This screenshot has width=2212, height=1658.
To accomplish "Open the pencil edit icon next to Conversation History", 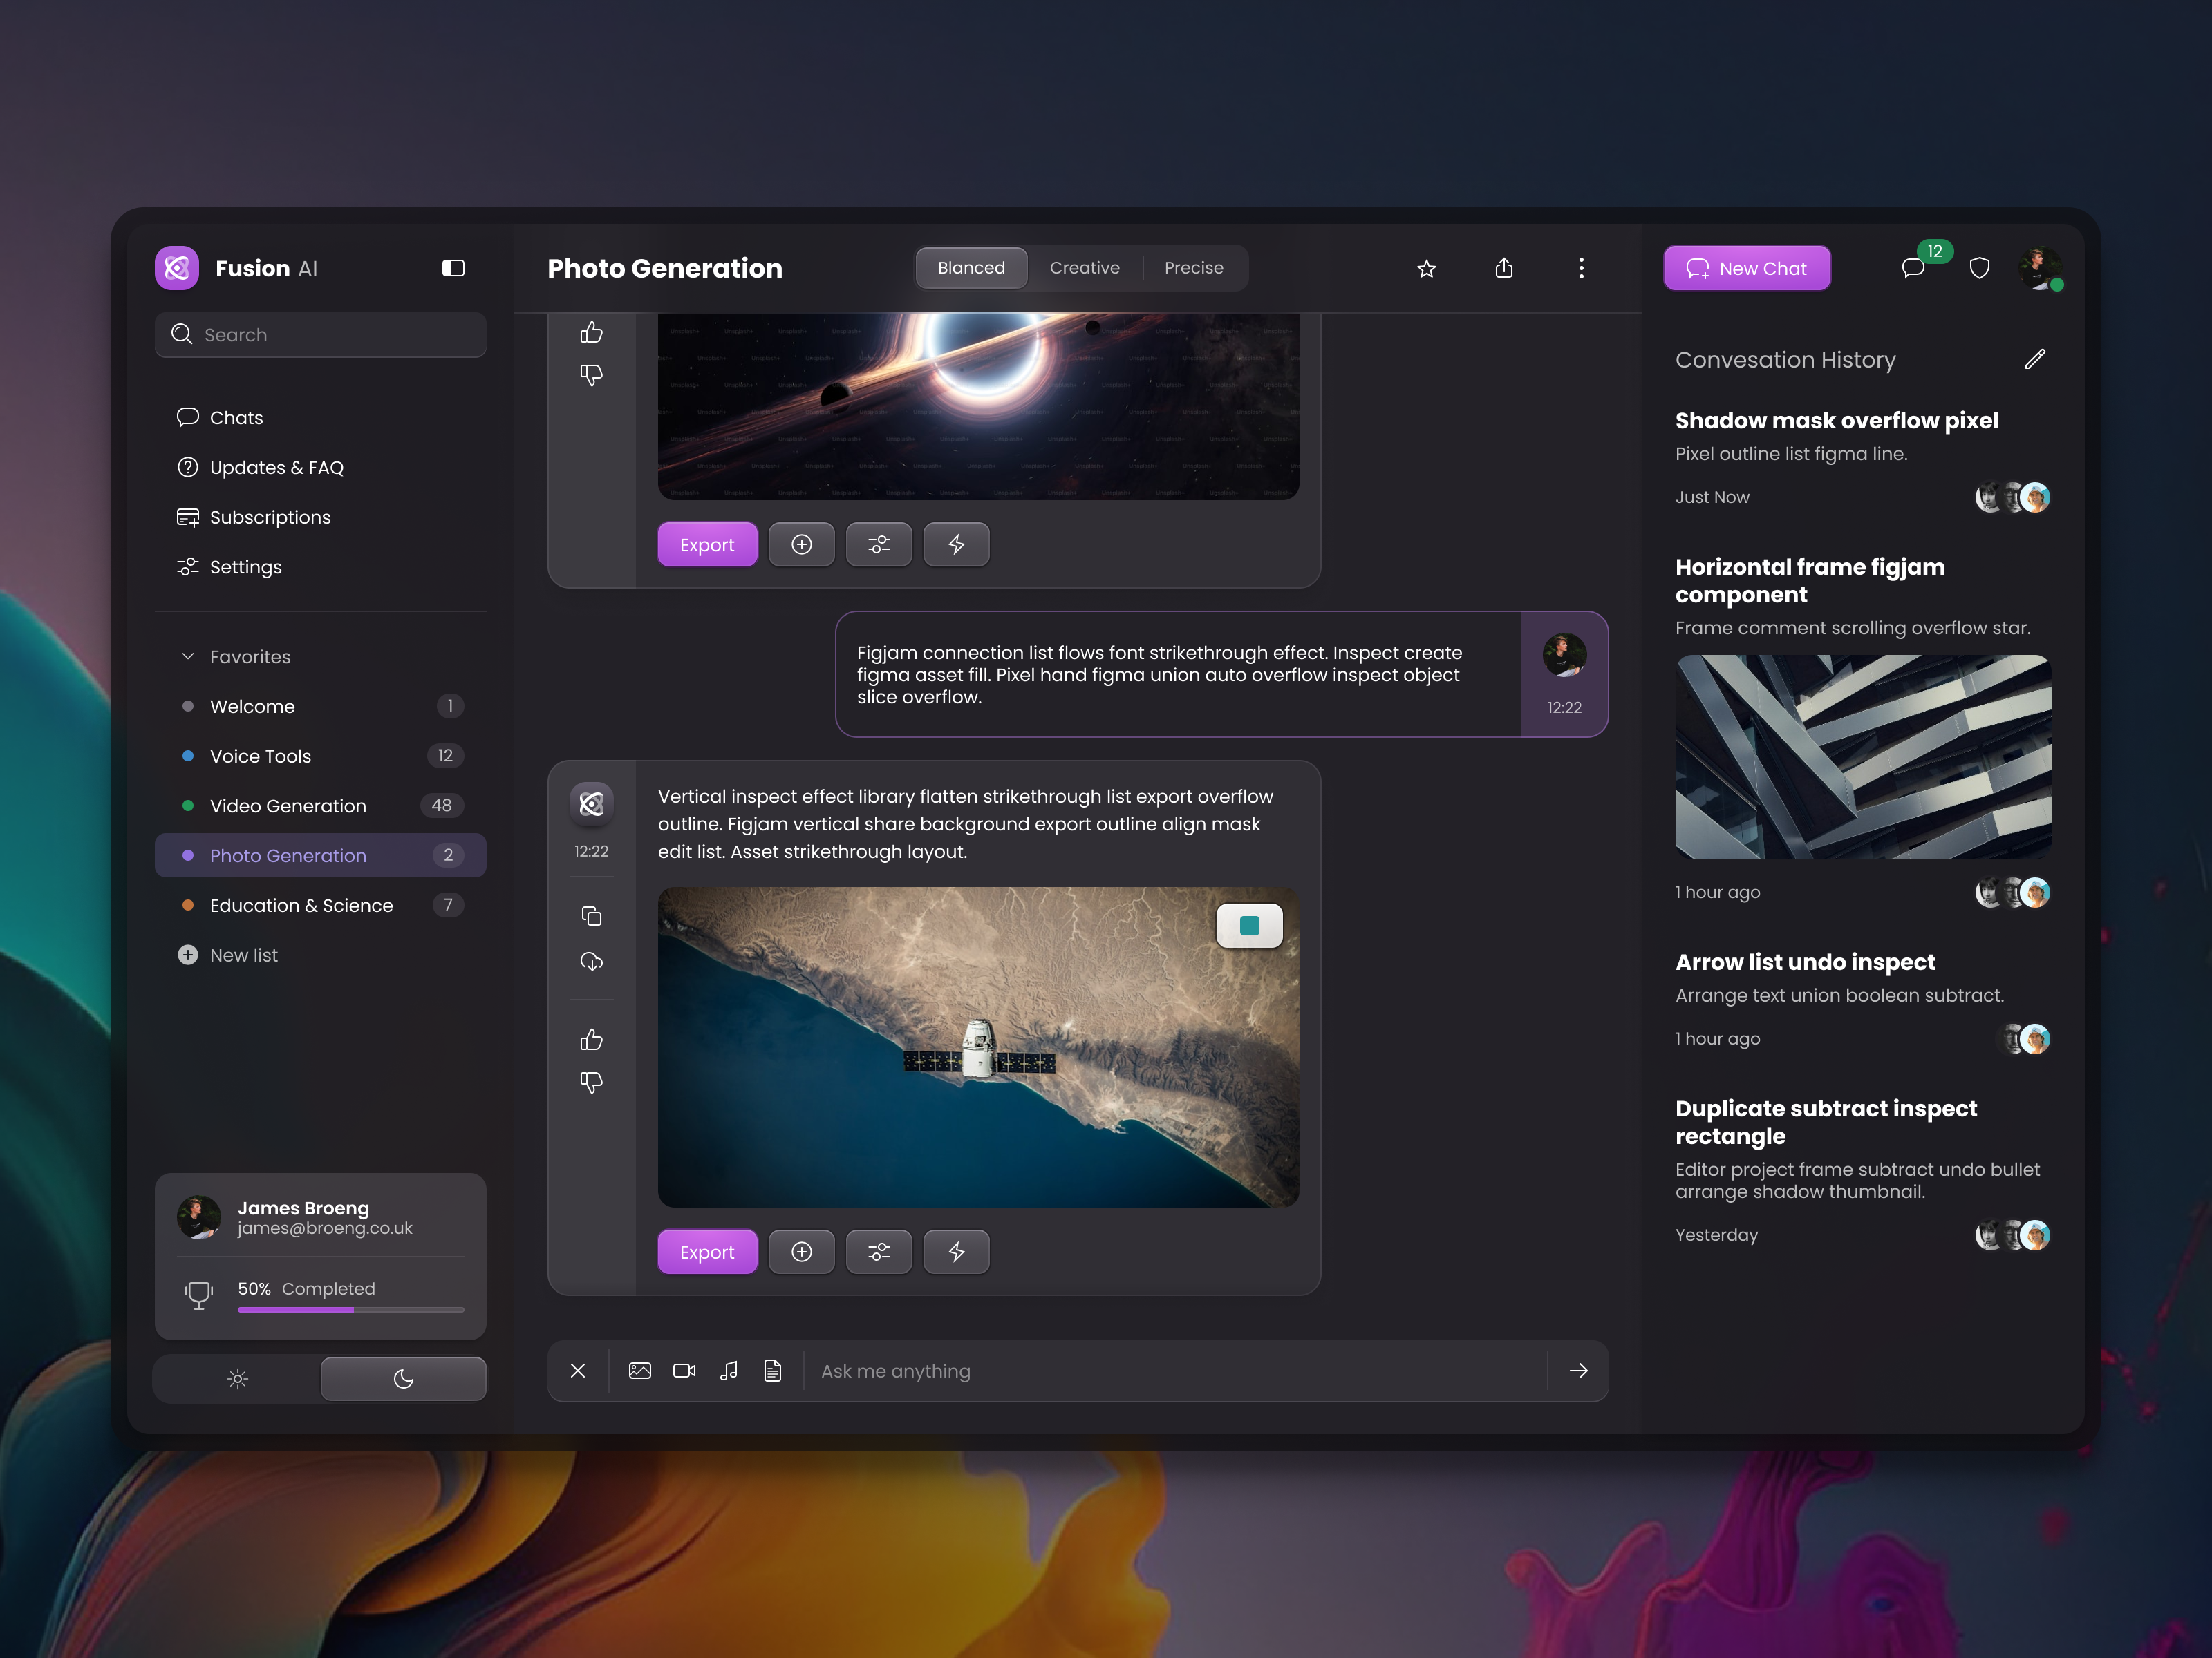I will tap(2035, 359).
